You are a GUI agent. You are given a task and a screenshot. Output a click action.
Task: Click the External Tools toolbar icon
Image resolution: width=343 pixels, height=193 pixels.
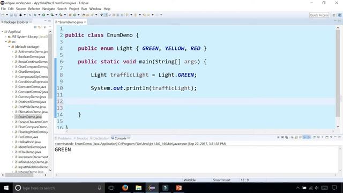tap(61, 15)
